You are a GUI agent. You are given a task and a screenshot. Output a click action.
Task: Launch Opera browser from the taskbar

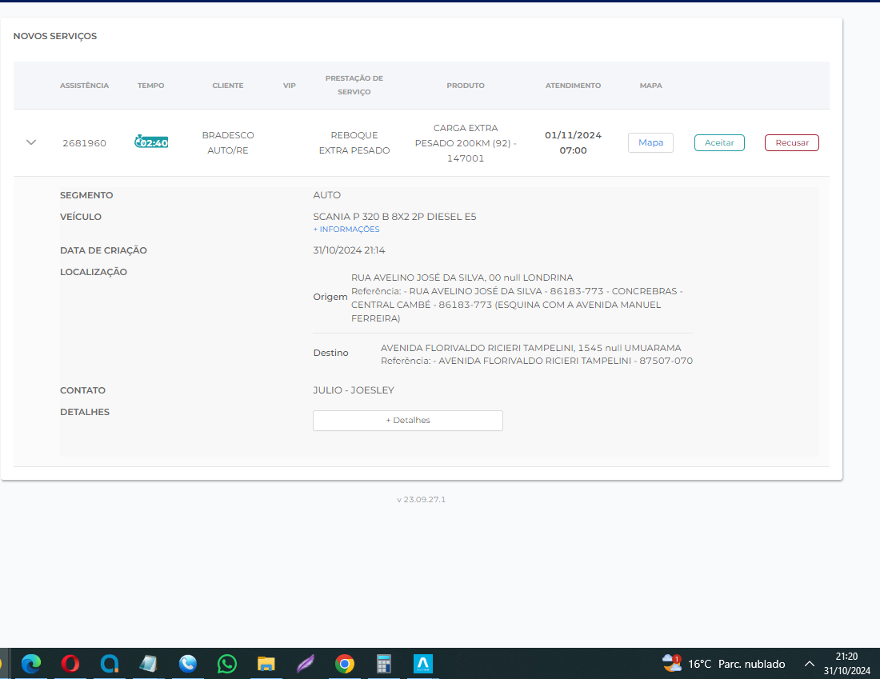[70, 664]
